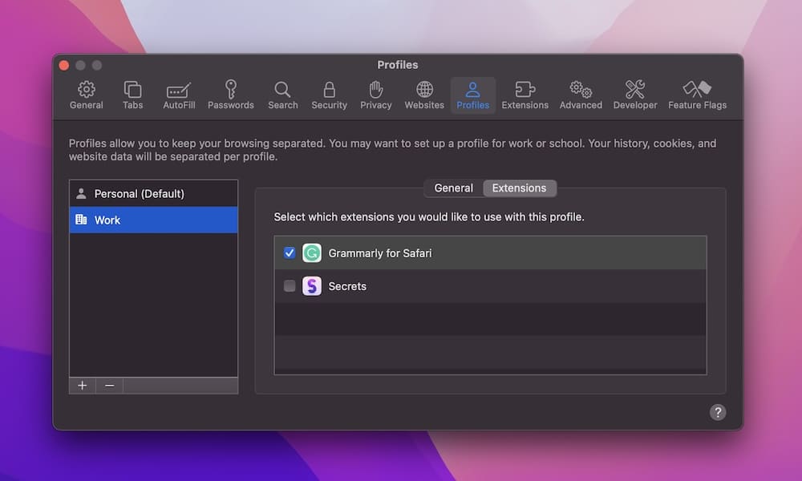Click the Passwords key icon

[x=230, y=94]
